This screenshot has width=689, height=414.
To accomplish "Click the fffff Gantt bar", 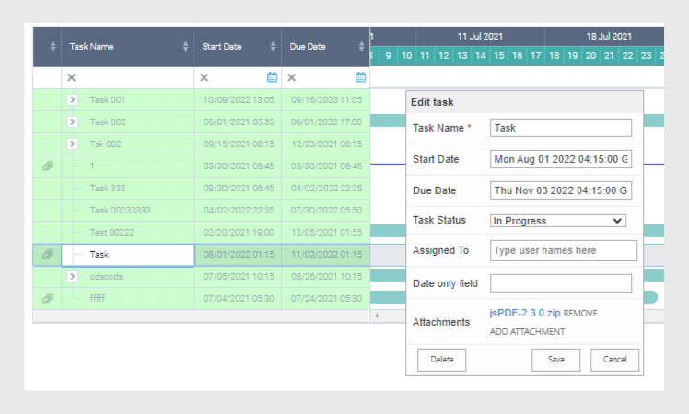I will coord(388,297).
